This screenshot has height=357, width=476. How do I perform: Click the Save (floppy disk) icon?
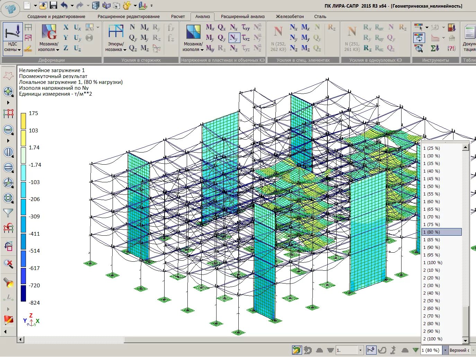pyautogui.click(x=53, y=5)
